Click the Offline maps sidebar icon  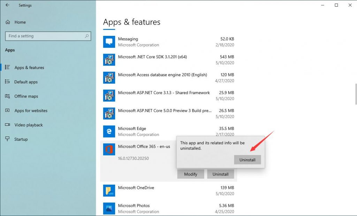8,96
